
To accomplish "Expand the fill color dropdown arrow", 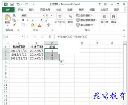I will coord(36,25).
